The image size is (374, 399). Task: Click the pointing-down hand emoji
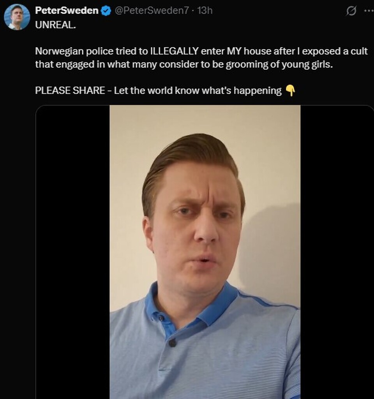(290, 90)
